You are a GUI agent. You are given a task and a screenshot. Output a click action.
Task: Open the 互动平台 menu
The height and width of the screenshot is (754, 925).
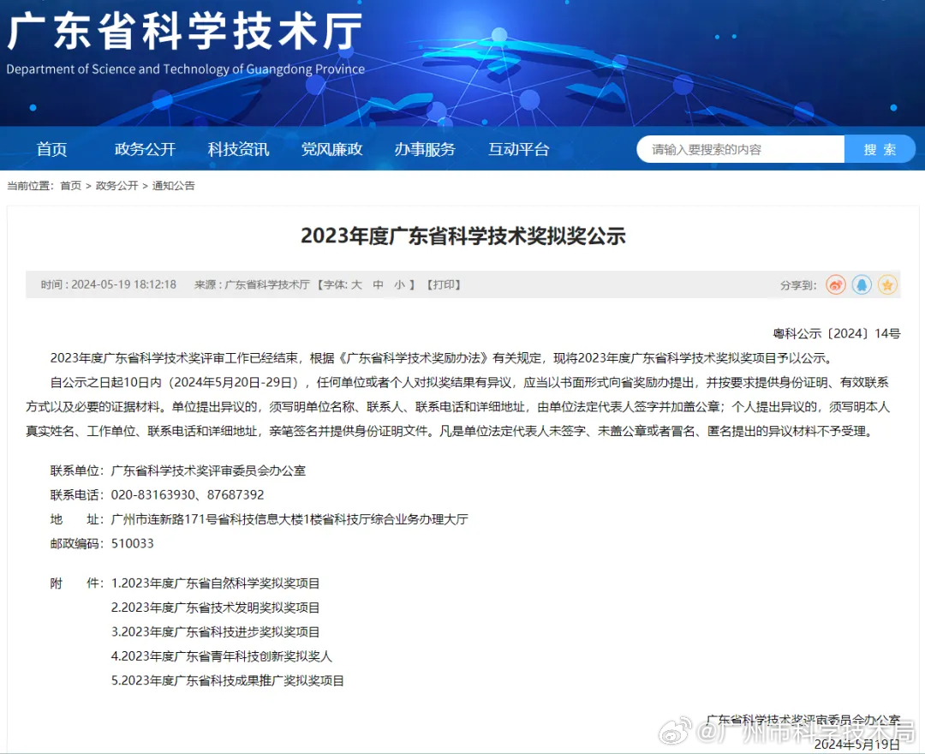point(518,148)
